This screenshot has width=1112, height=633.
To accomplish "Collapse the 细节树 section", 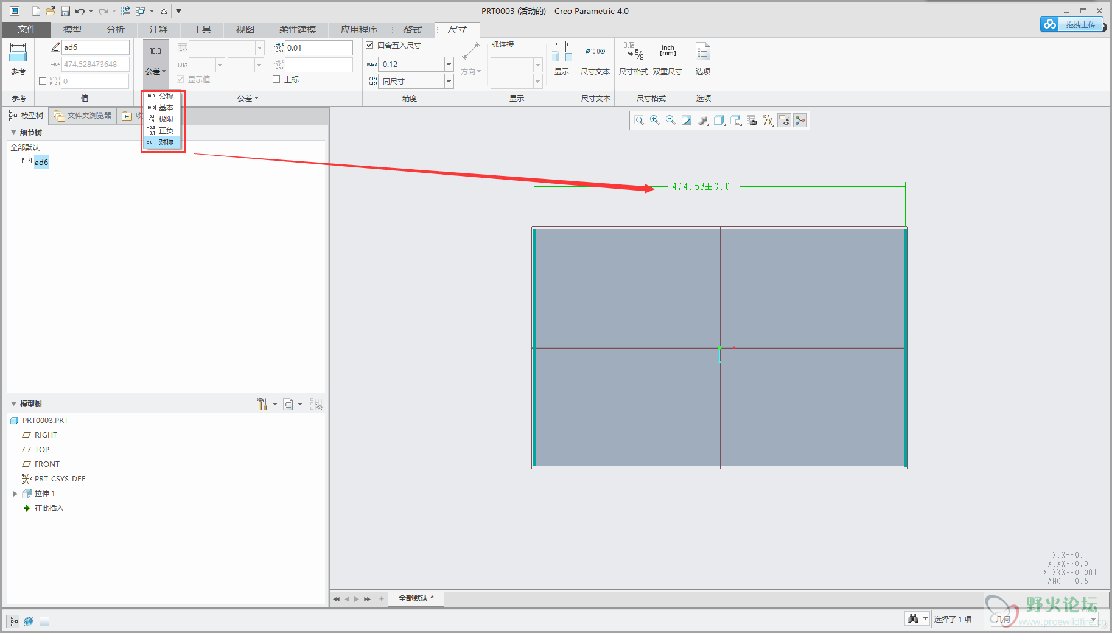I will pos(13,132).
